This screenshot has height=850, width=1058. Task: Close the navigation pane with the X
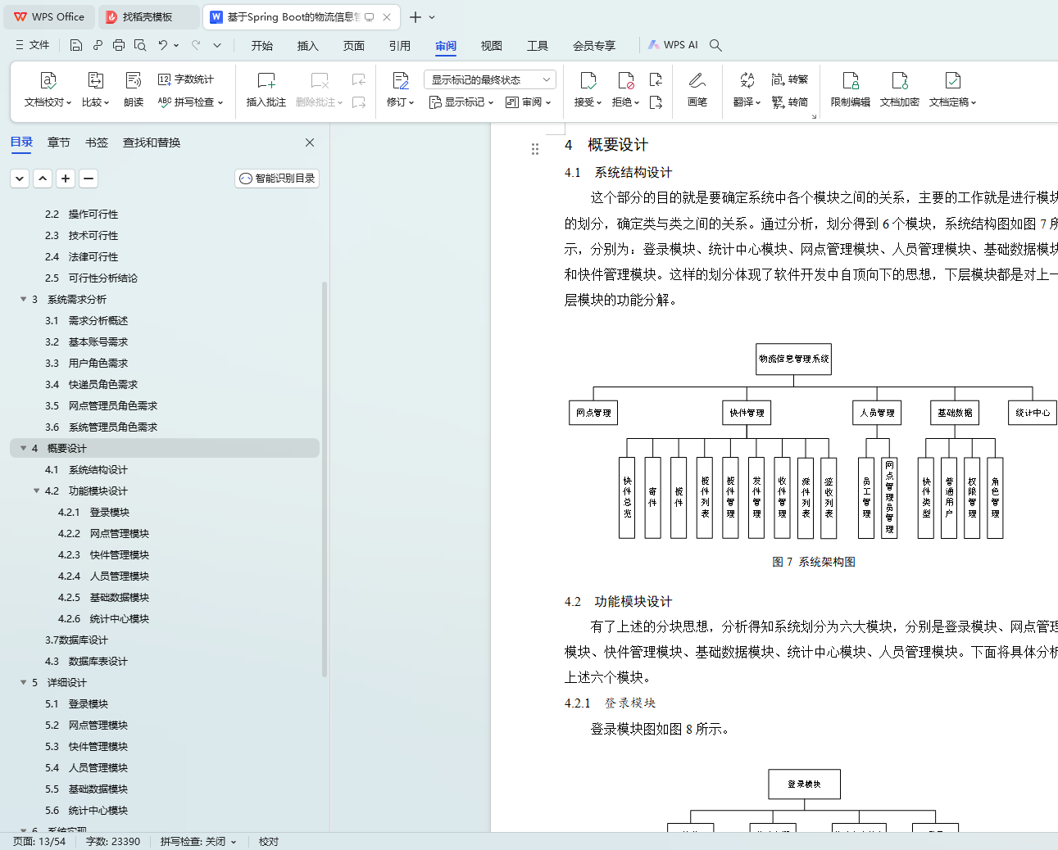[310, 142]
